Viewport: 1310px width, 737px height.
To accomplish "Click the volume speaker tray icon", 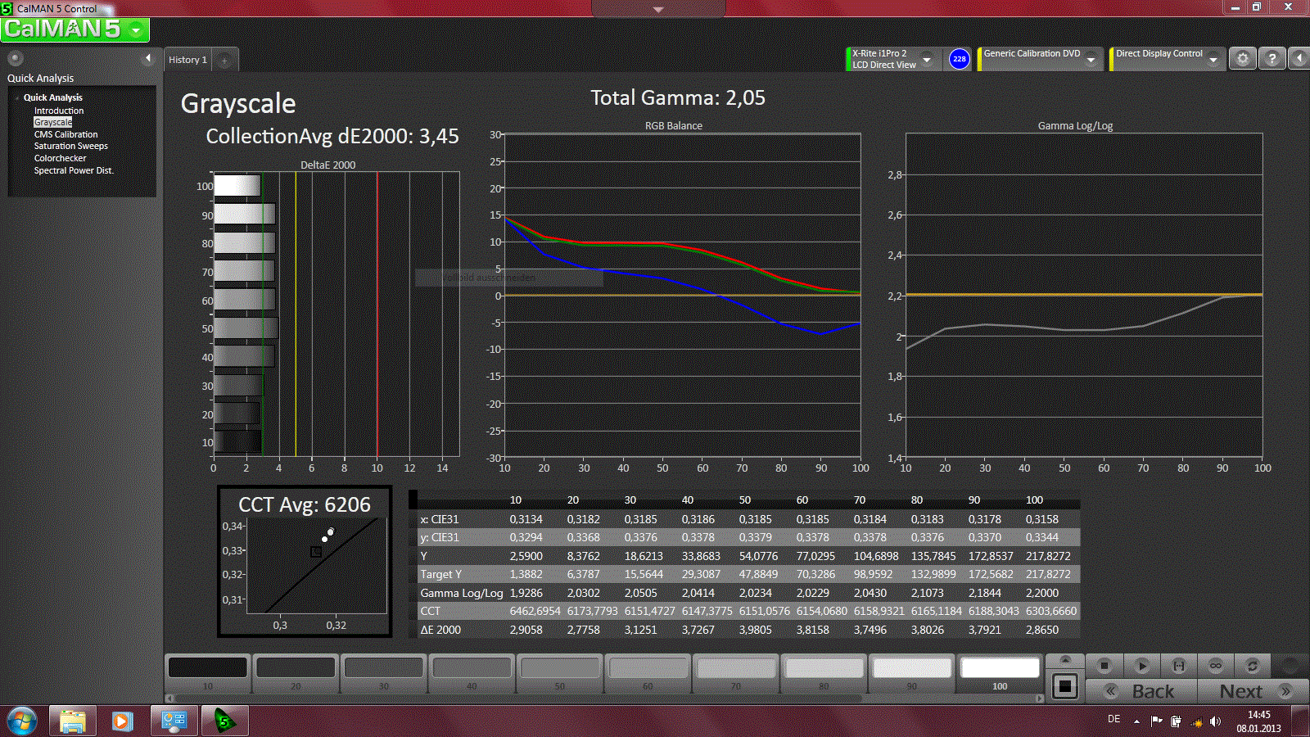I will (1215, 721).
